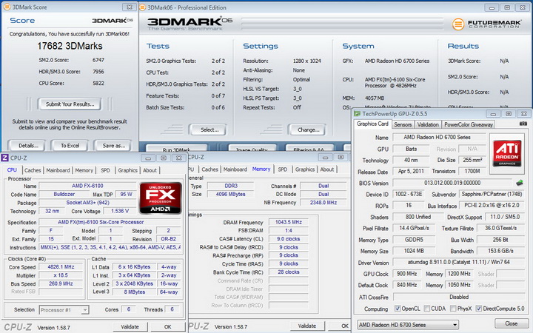
Task: Click the Release Date value Apr 5, 2011
Action: 411,171
